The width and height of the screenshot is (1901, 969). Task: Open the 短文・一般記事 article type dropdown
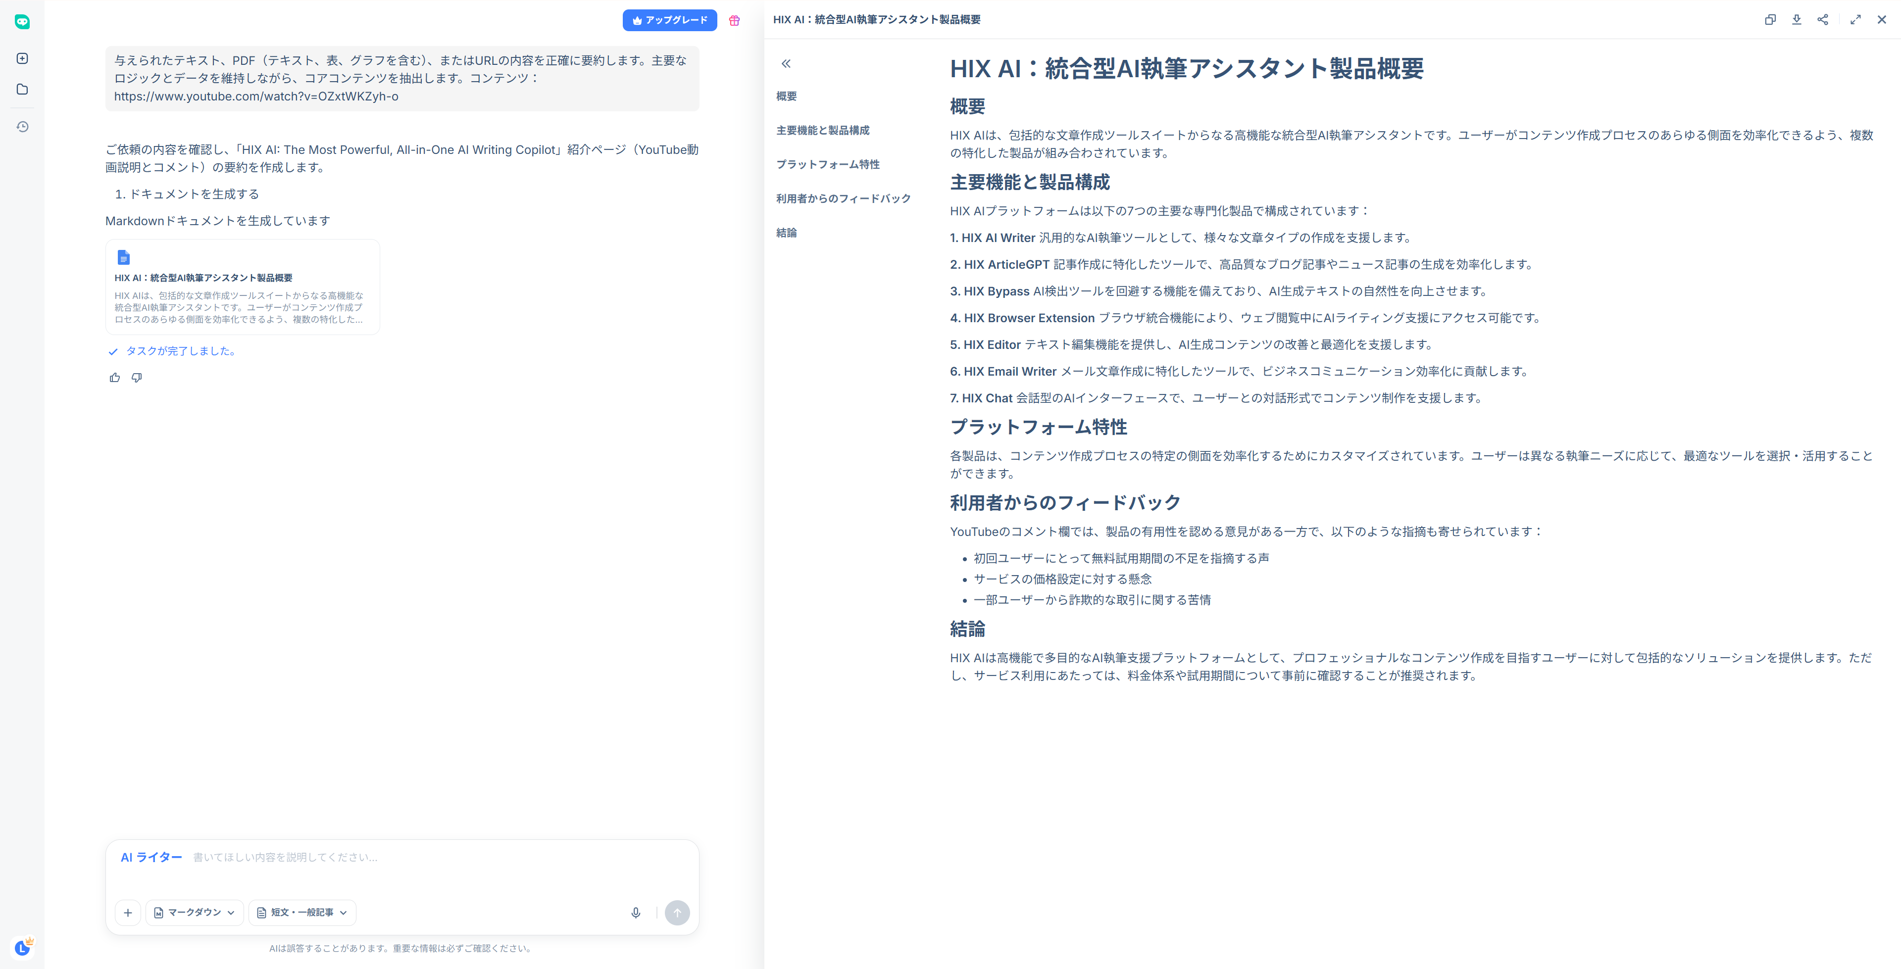302,912
